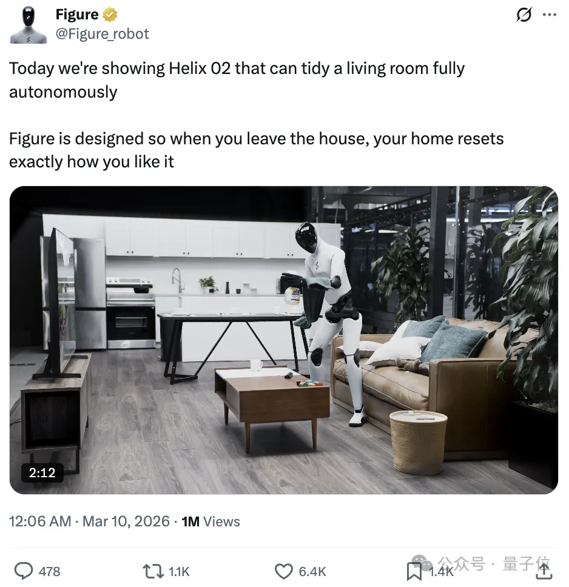Click the 1.4K bookmarks count
This screenshot has width=569, height=587.
[x=441, y=572]
